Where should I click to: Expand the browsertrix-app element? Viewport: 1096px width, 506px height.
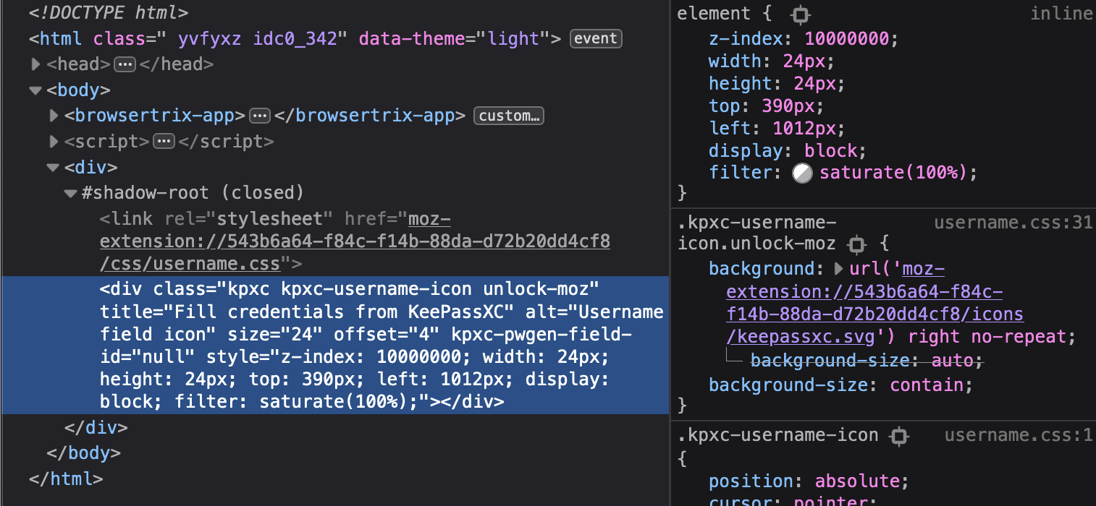tap(53, 116)
